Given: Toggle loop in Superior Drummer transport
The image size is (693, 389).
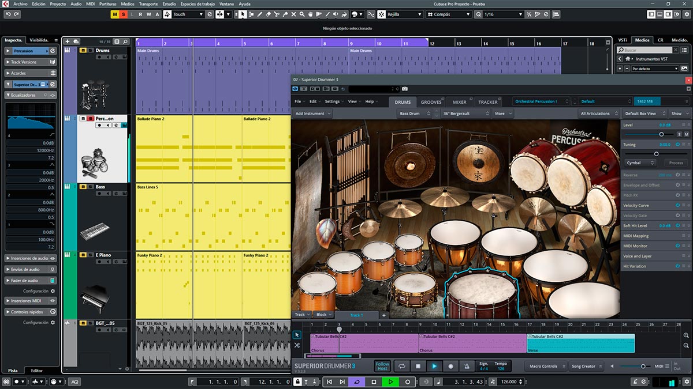Looking at the screenshot, I should coord(401,366).
